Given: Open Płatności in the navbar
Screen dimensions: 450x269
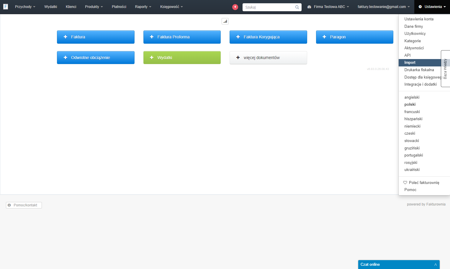Looking at the screenshot, I should point(119,7).
